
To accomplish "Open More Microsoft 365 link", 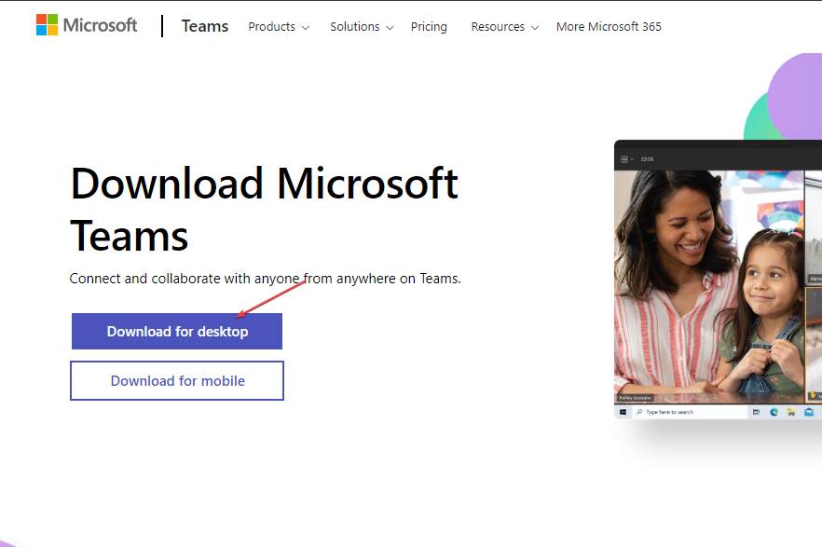I will [x=609, y=27].
